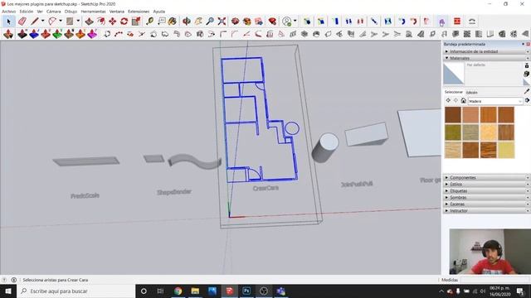Choose the Zoom magnifier tool
Viewport: 531px width, 298px height.
(x=210, y=22)
